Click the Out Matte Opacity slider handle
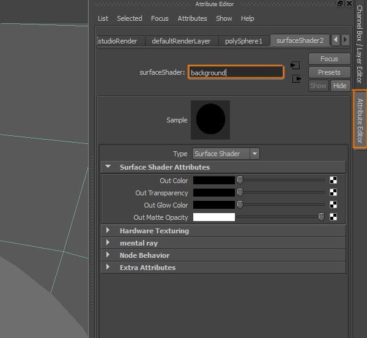 321,217
